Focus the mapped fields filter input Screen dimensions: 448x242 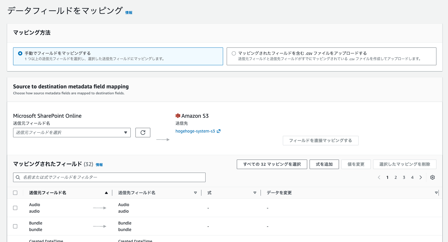(x=109, y=177)
